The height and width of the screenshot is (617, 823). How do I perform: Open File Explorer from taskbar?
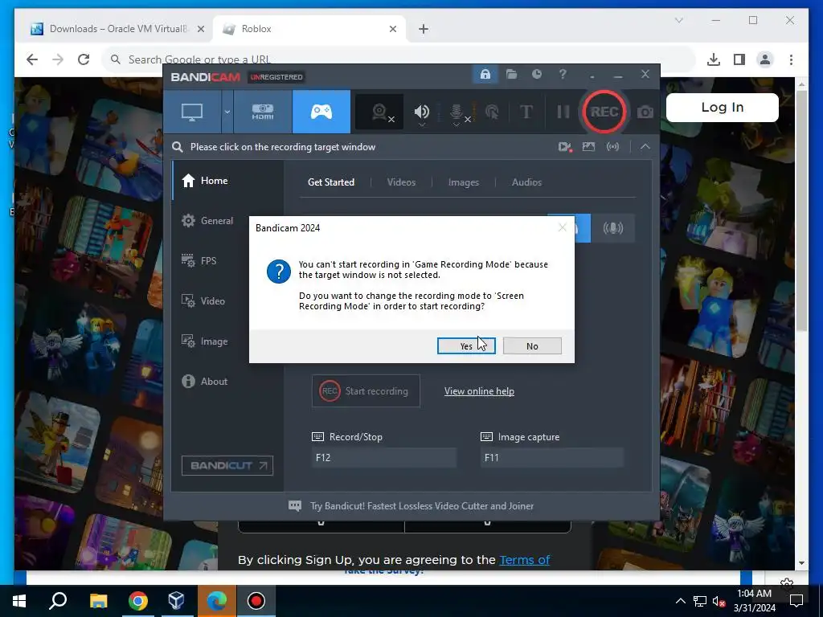pyautogui.click(x=98, y=601)
